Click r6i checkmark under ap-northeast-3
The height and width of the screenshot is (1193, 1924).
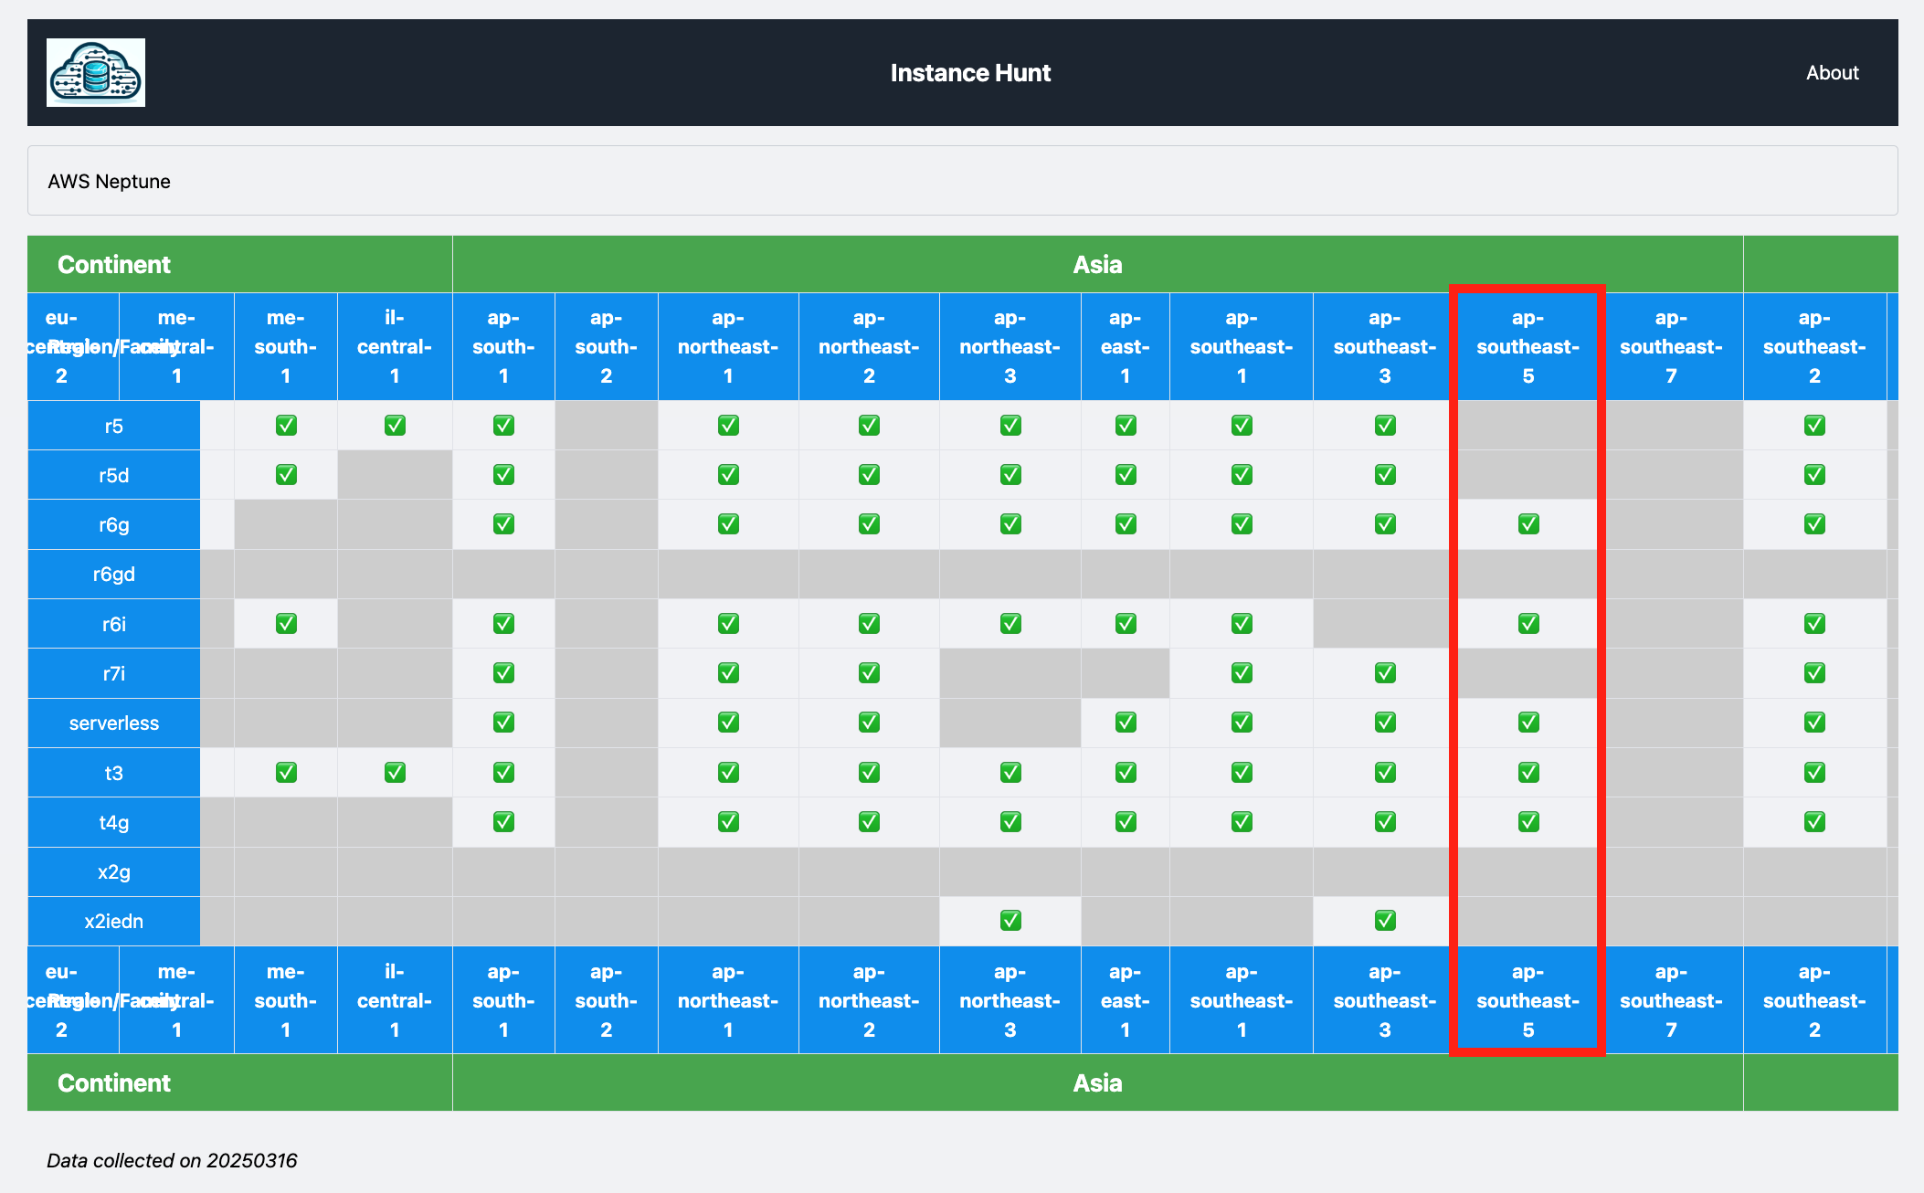1010,624
